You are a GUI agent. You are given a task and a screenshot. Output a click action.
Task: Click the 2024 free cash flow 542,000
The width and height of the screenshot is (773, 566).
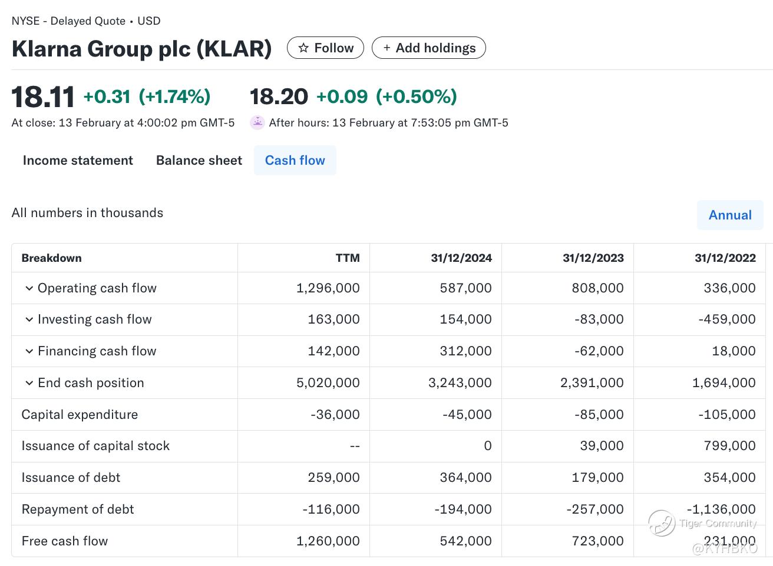[466, 541]
